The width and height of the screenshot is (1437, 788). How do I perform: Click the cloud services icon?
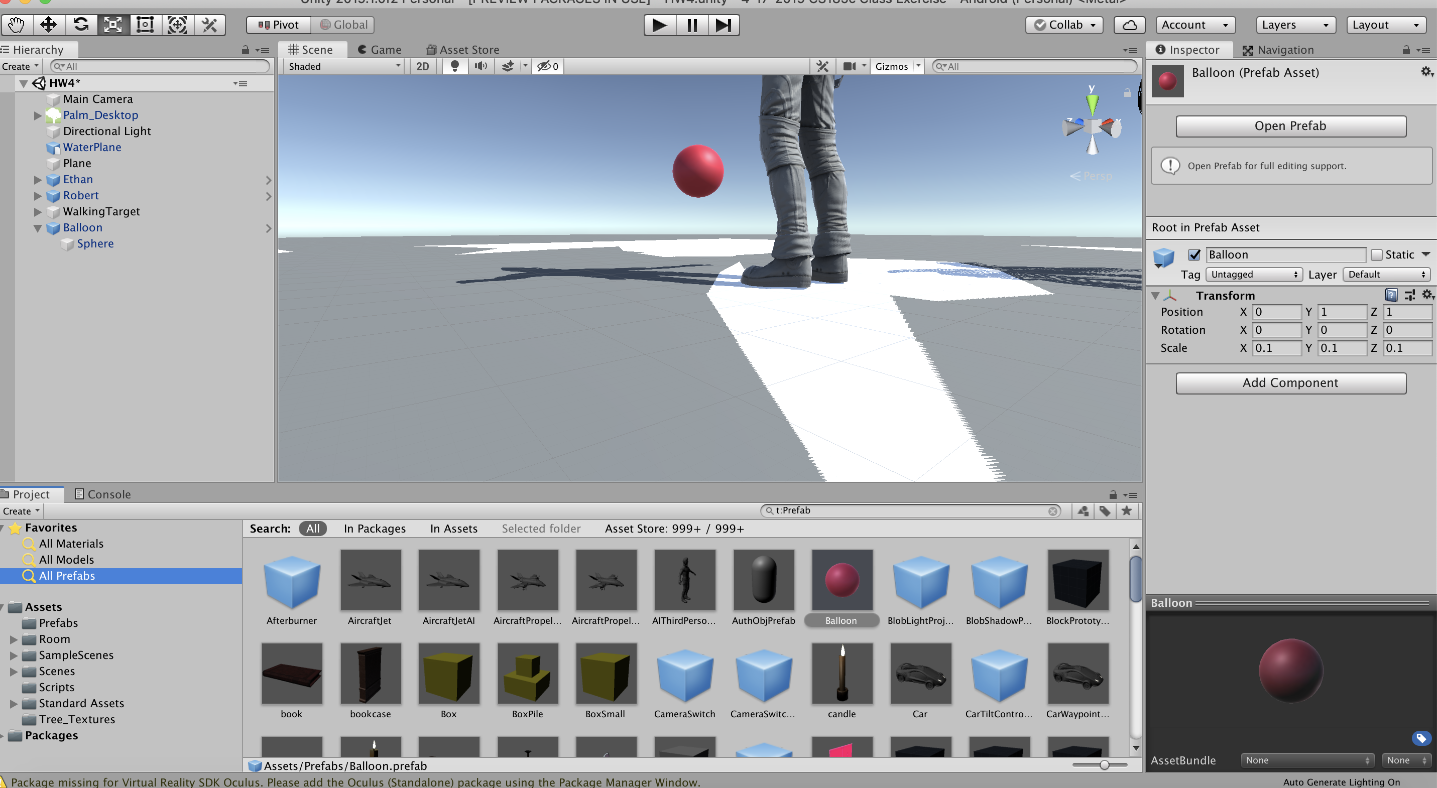[1129, 25]
